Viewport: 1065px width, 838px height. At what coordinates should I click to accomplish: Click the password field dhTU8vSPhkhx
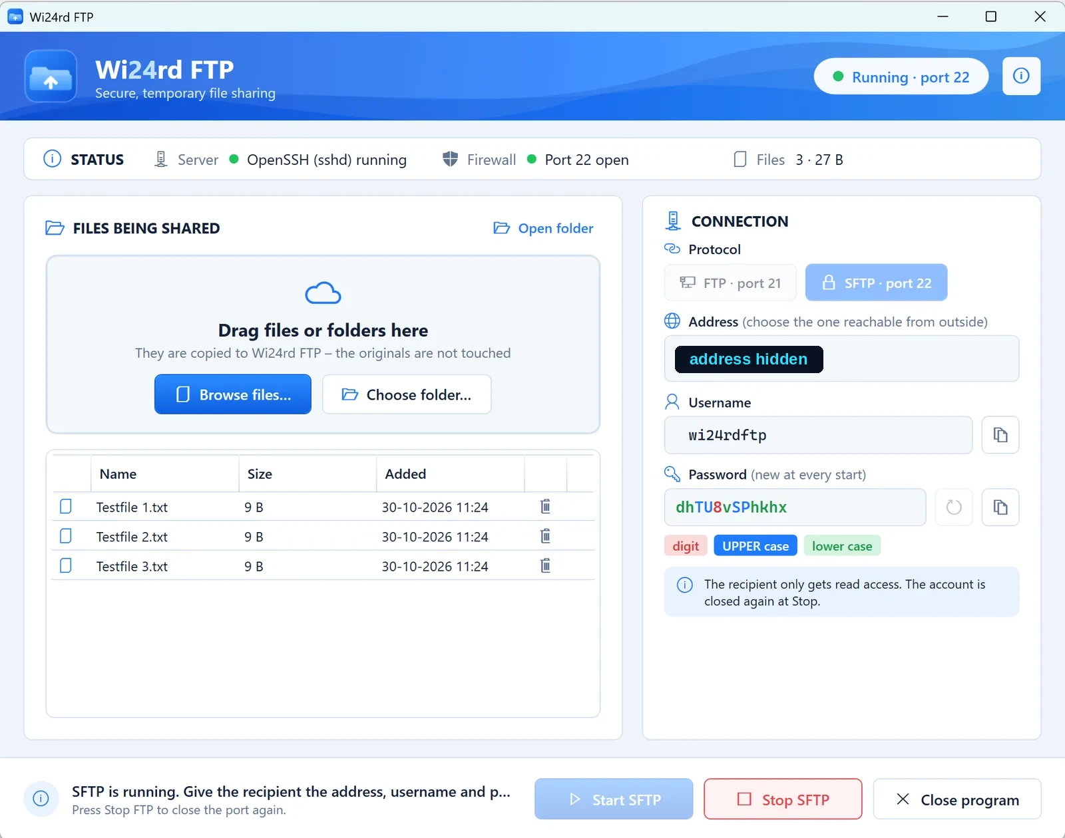point(795,507)
